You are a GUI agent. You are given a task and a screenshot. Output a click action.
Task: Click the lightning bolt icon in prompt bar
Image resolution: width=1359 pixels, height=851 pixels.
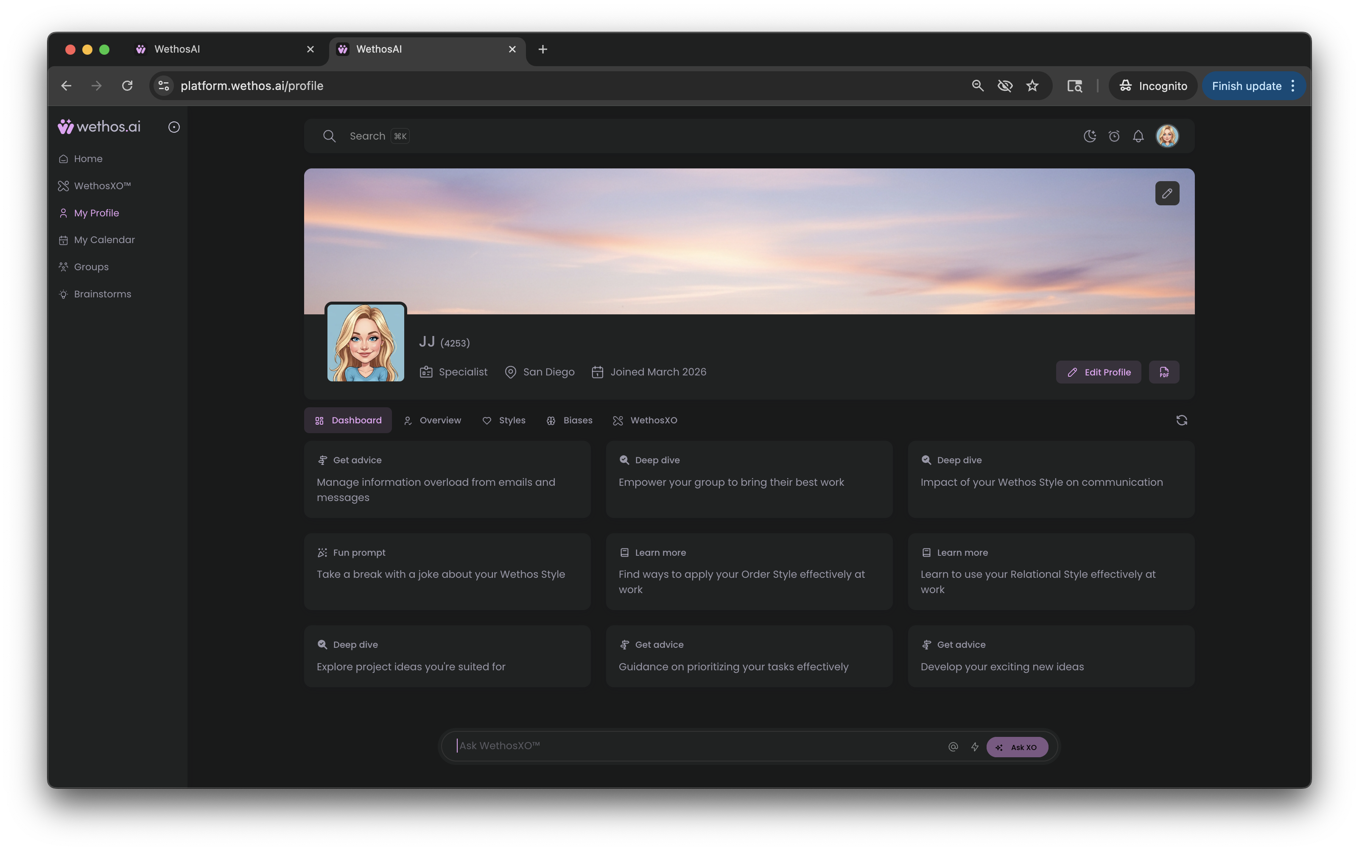point(975,747)
